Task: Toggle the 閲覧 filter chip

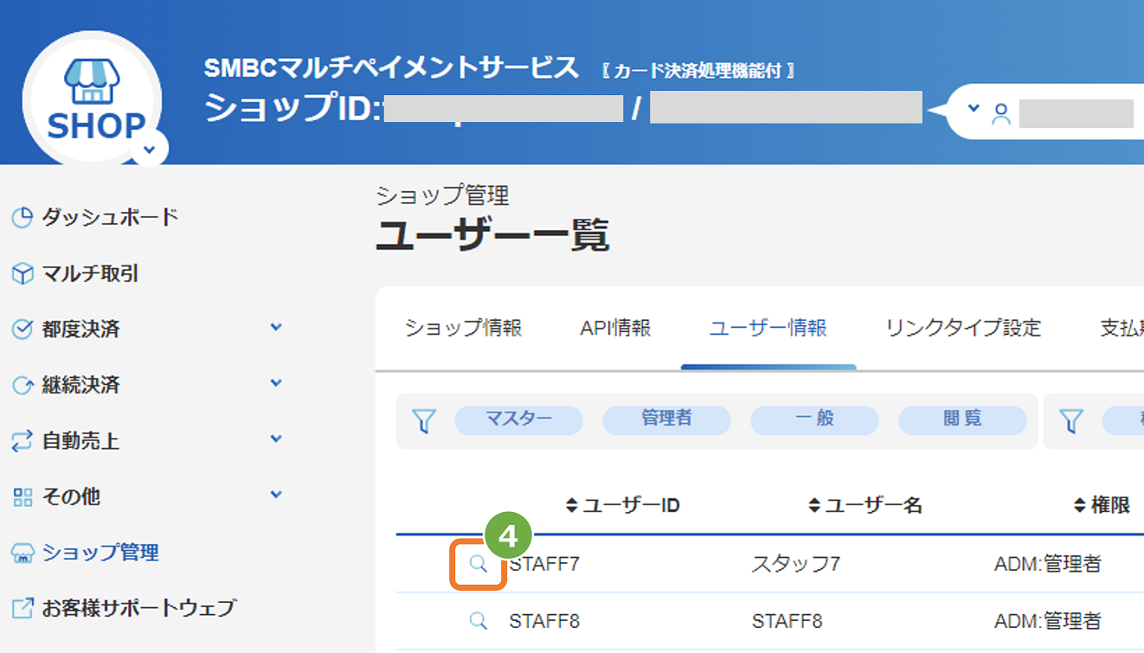Action: [962, 419]
